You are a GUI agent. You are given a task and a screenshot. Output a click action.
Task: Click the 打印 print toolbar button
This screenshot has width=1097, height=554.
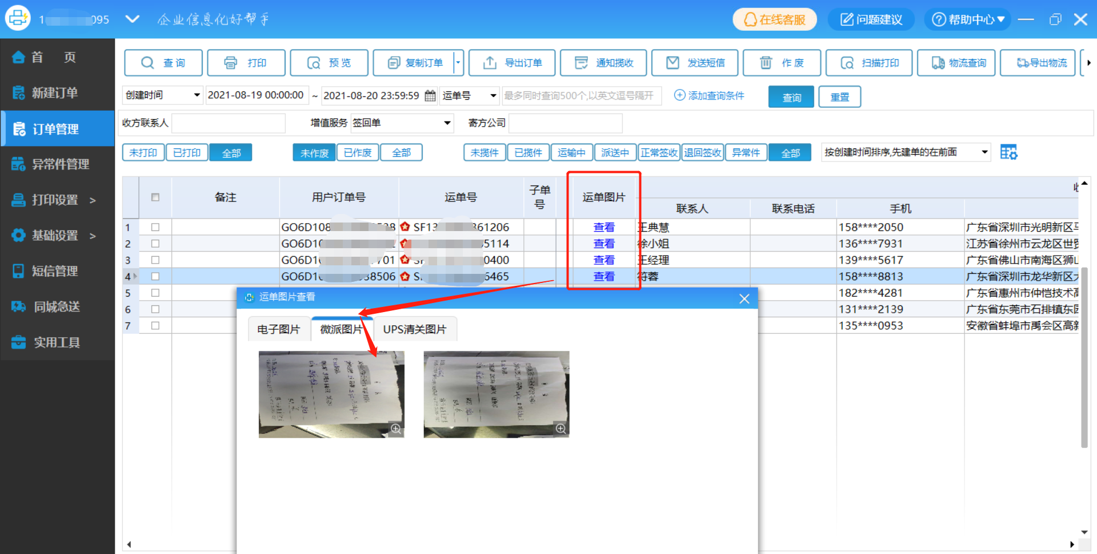(x=246, y=63)
